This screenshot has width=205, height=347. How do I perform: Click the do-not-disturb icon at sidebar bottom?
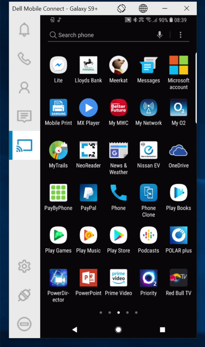tap(24, 324)
